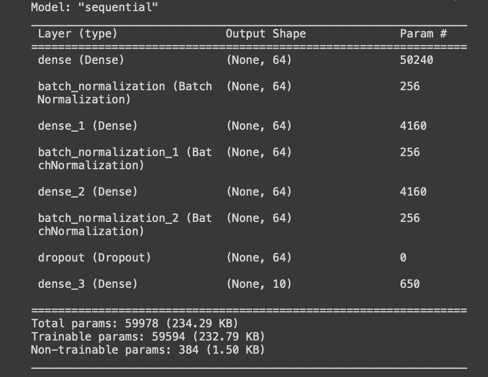
Task: Click the 650 parameter count
Action: click(410, 284)
